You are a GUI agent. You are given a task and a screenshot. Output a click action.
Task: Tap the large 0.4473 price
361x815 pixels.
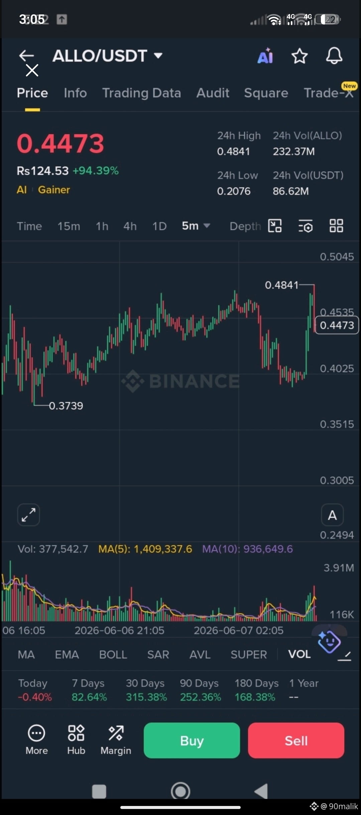click(61, 144)
